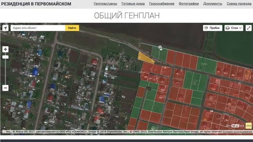The width and height of the screenshot is (253, 142).
Task: Focus the Адрес или объект search field
Action: (38, 28)
